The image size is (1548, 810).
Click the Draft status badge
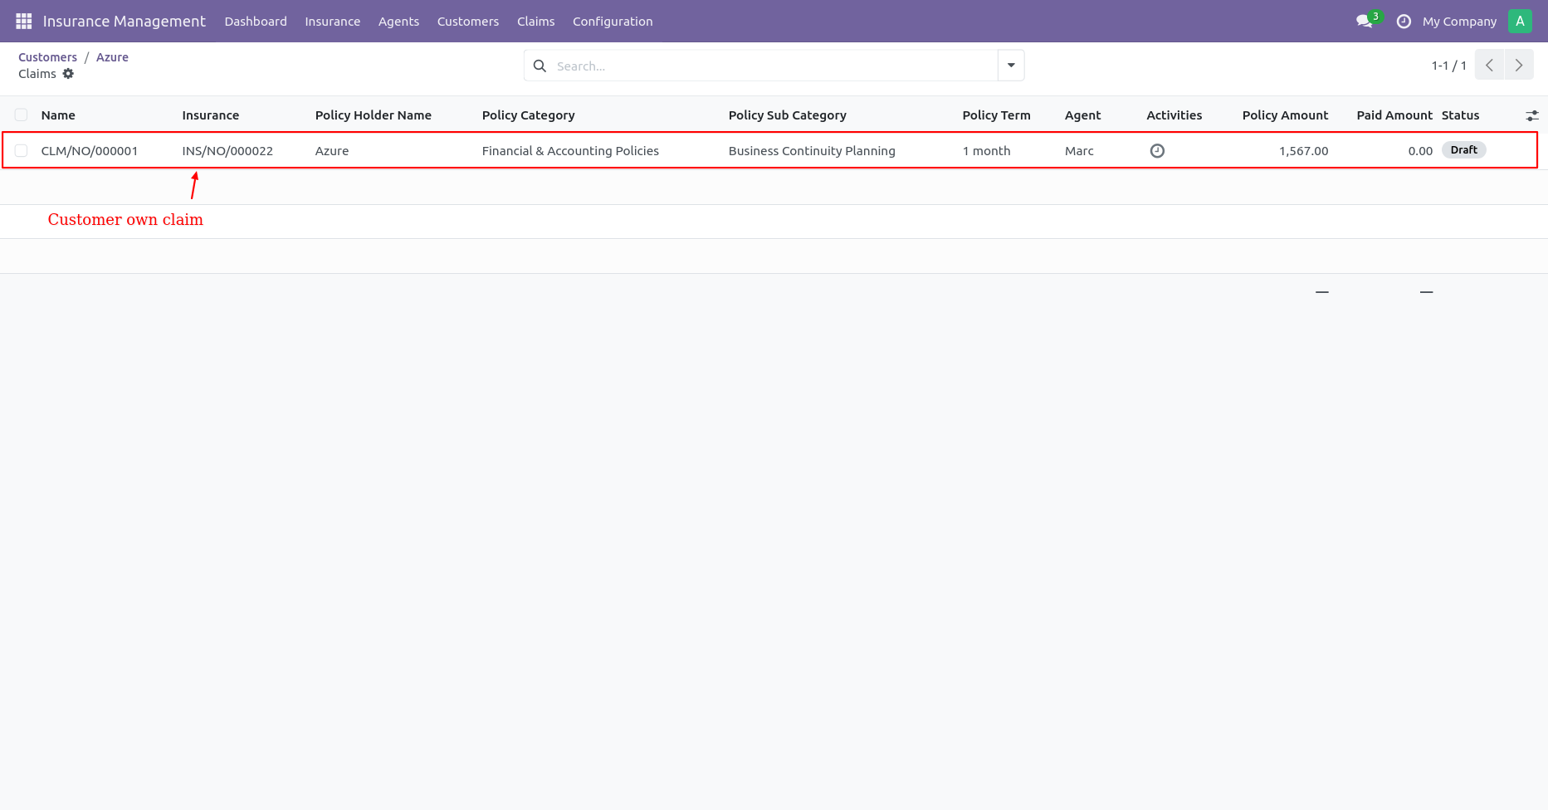tap(1463, 150)
